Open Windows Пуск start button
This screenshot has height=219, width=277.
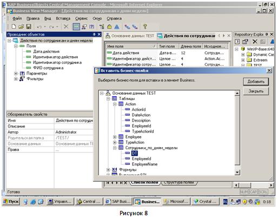point(11,202)
